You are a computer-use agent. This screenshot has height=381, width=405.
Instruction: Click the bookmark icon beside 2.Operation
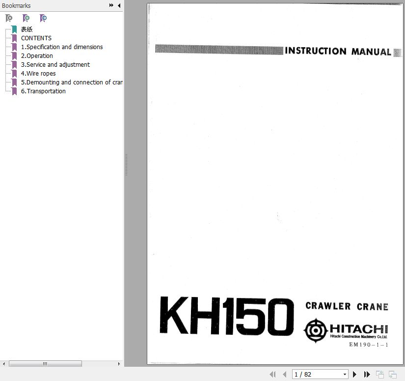(14, 56)
